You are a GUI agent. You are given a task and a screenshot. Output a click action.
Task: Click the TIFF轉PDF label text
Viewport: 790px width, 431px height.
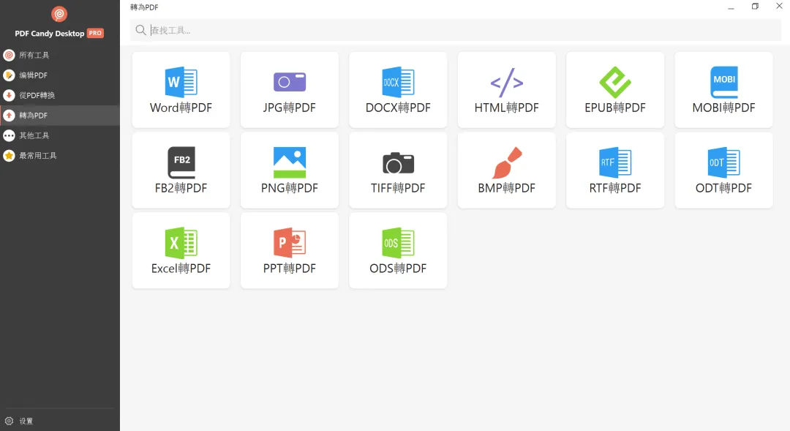click(x=398, y=188)
